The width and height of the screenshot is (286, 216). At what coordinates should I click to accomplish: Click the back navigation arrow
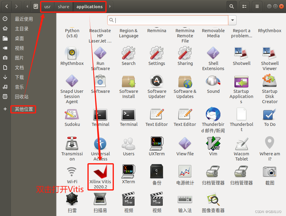point(6,6)
